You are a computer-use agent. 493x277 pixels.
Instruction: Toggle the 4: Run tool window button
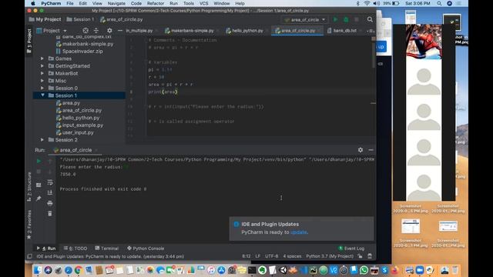[46, 248]
